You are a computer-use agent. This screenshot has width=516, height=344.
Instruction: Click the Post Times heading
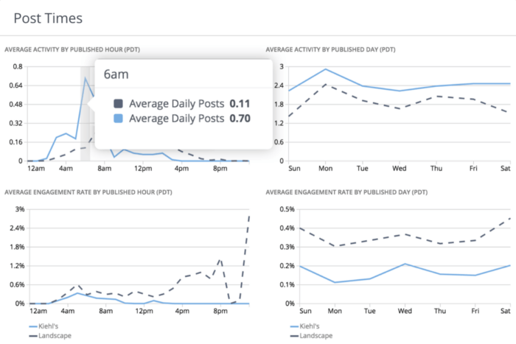coord(48,18)
